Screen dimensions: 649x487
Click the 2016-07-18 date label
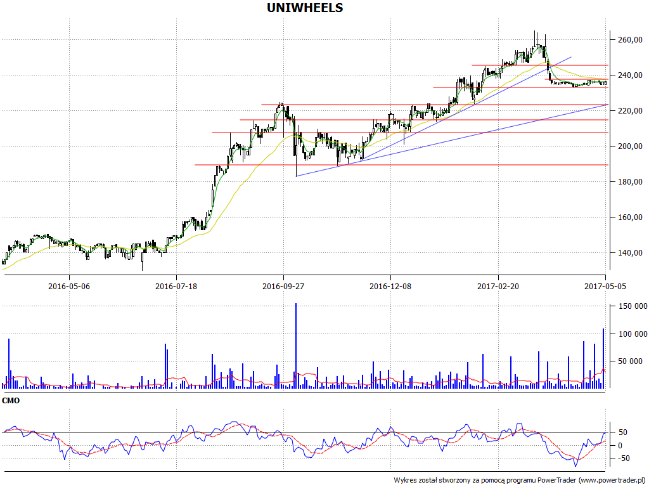(176, 286)
